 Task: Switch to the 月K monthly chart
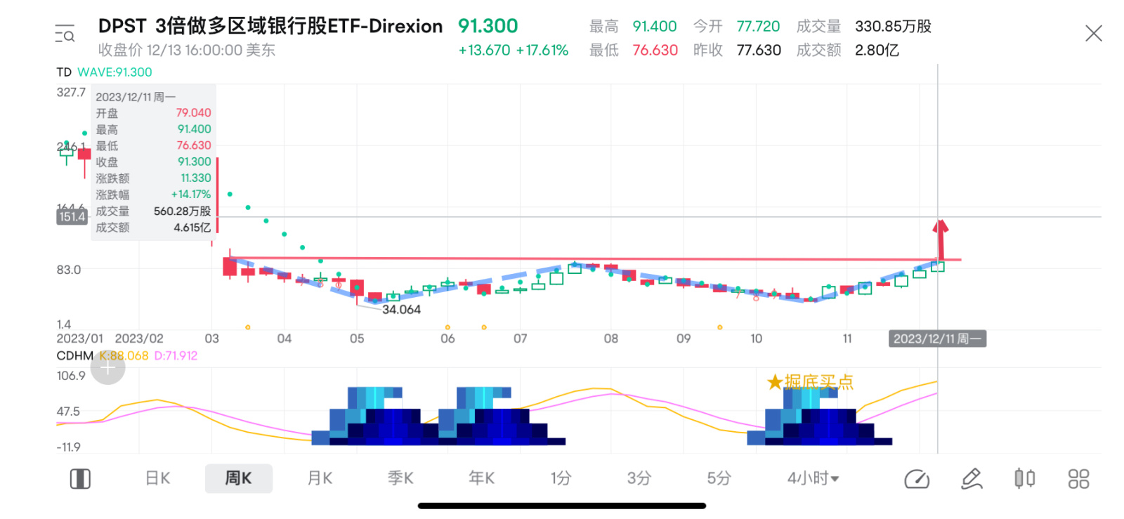coord(320,478)
